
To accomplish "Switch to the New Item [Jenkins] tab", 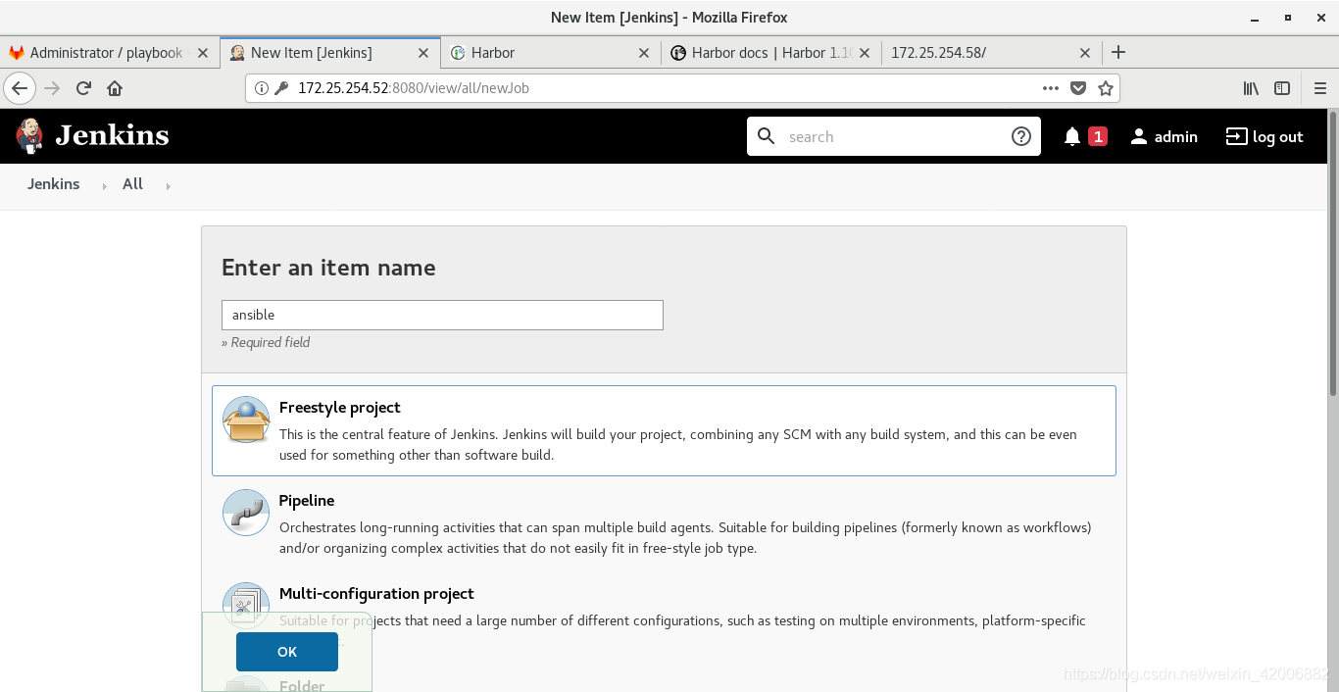I will coord(330,53).
